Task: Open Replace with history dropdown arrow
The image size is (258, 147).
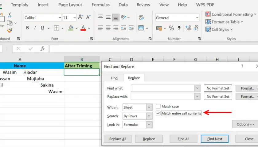Action: [197, 96]
